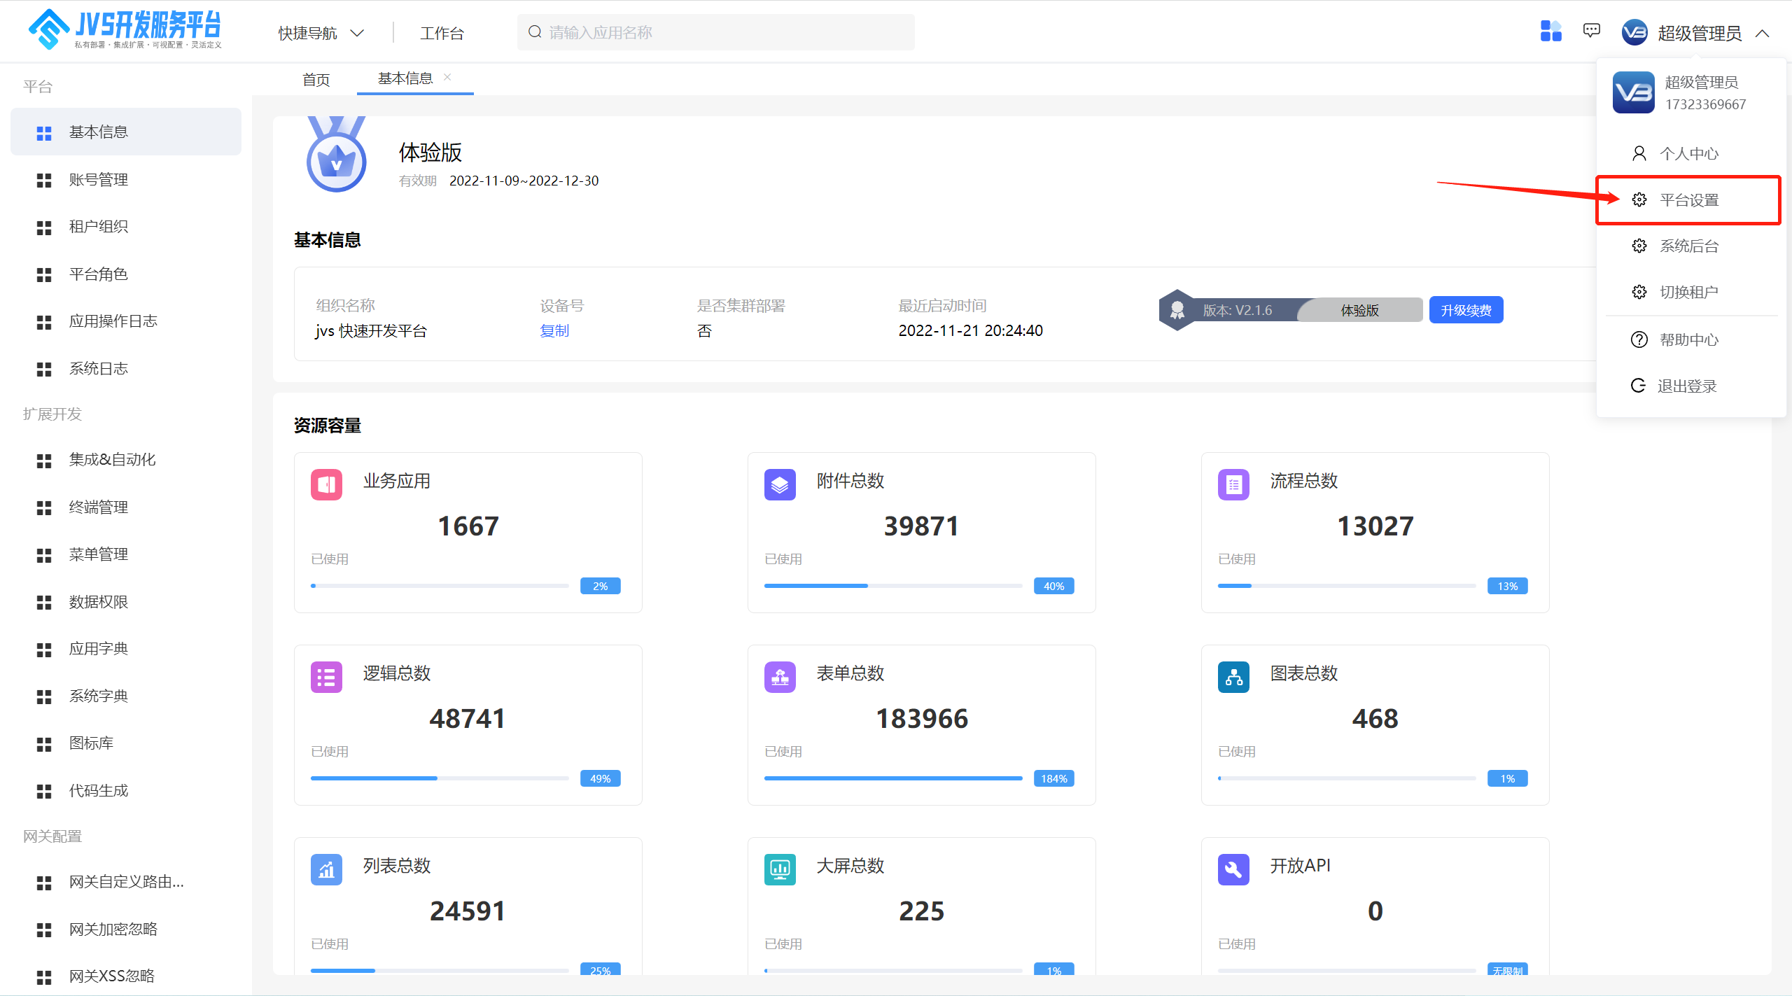Click the gear icon beside 系统后台

1639,246
